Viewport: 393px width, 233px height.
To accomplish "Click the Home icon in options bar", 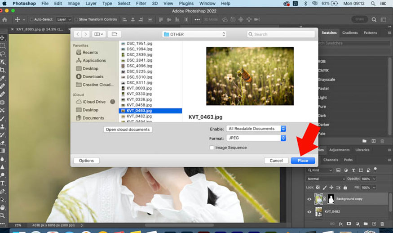I will pos(4,20).
